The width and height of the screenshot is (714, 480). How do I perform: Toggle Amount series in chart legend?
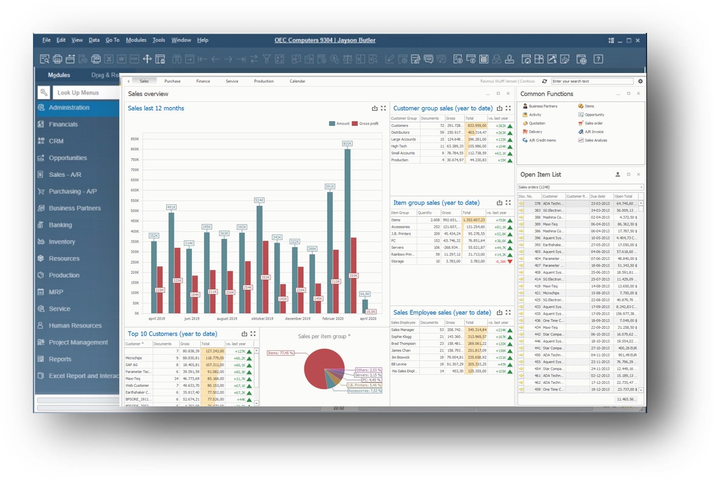pos(339,123)
